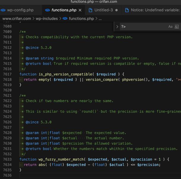
Task: Click the PHP icon on wp-config.php tab
Action: pyautogui.click(x=3, y=10)
